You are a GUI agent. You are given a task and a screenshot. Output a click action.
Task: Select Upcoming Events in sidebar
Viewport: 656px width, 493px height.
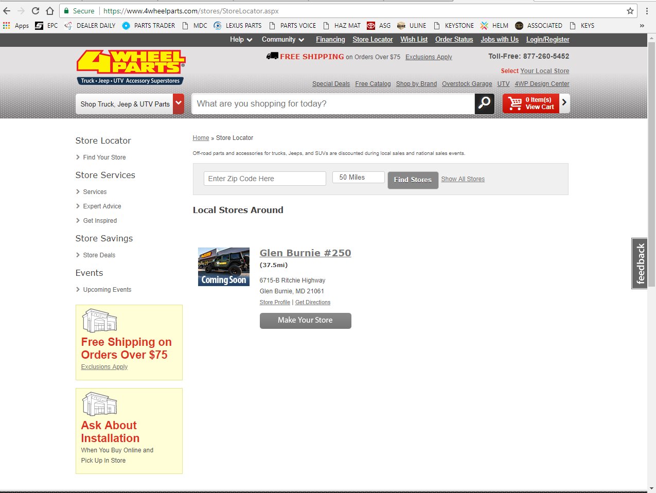[x=107, y=290]
